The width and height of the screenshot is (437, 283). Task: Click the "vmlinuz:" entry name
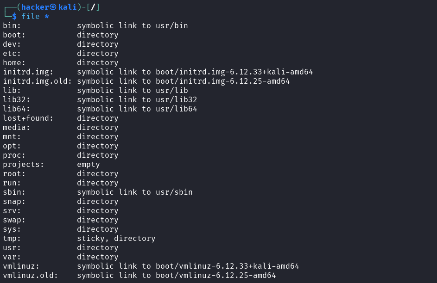(x=21, y=266)
